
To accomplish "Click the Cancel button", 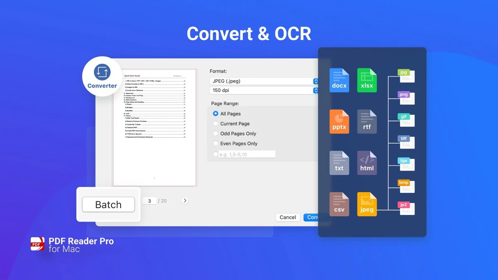I will pos(288,217).
